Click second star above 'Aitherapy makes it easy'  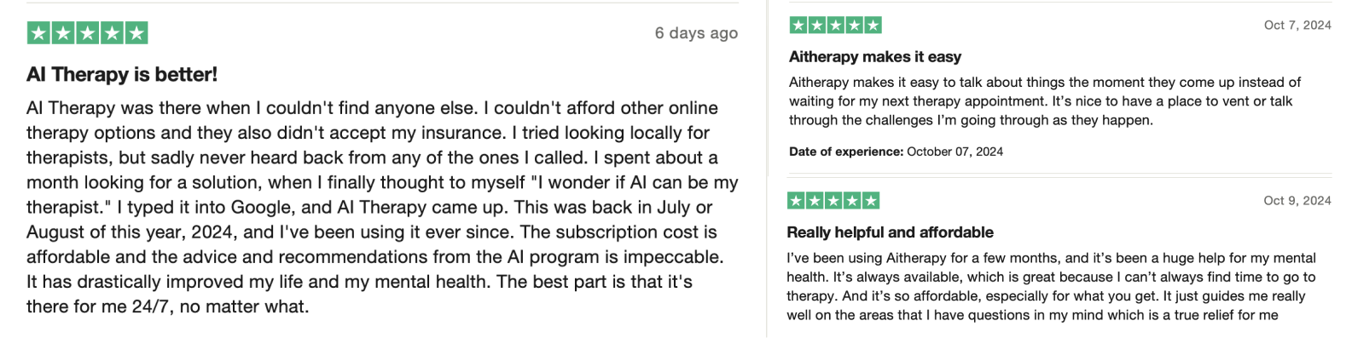click(817, 26)
